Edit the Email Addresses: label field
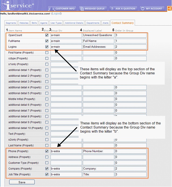This screenshot has width=172, height=187. click(98, 47)
